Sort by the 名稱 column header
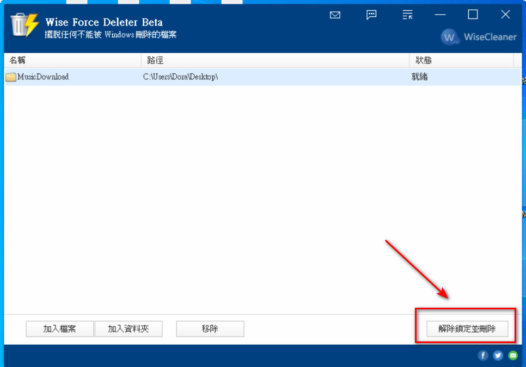 click(x=73, y=60)
